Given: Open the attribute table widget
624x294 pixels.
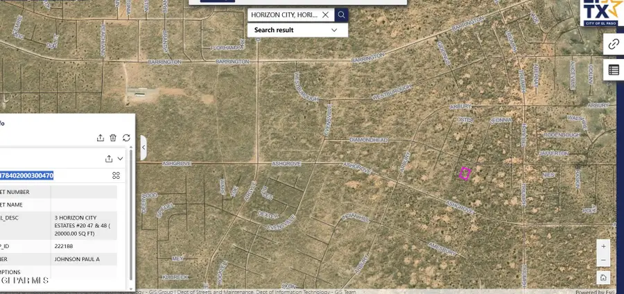Looking at the screenshot, I should click(614, 70).
